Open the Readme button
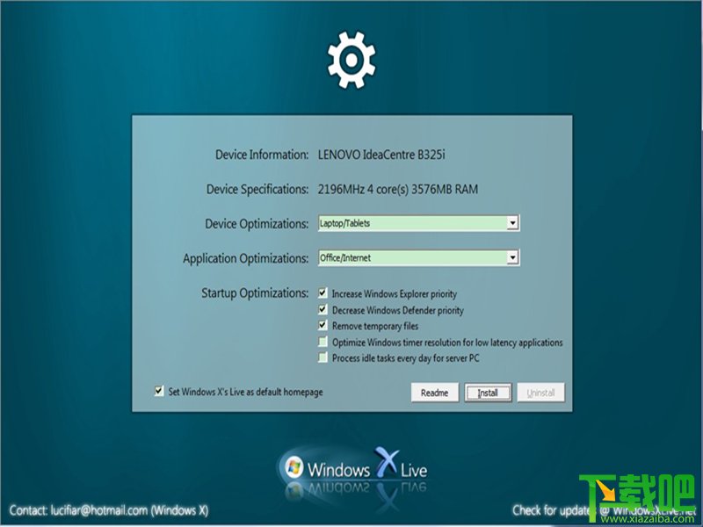The height and width of the screenshot is (527, 703). coord(434,393)
